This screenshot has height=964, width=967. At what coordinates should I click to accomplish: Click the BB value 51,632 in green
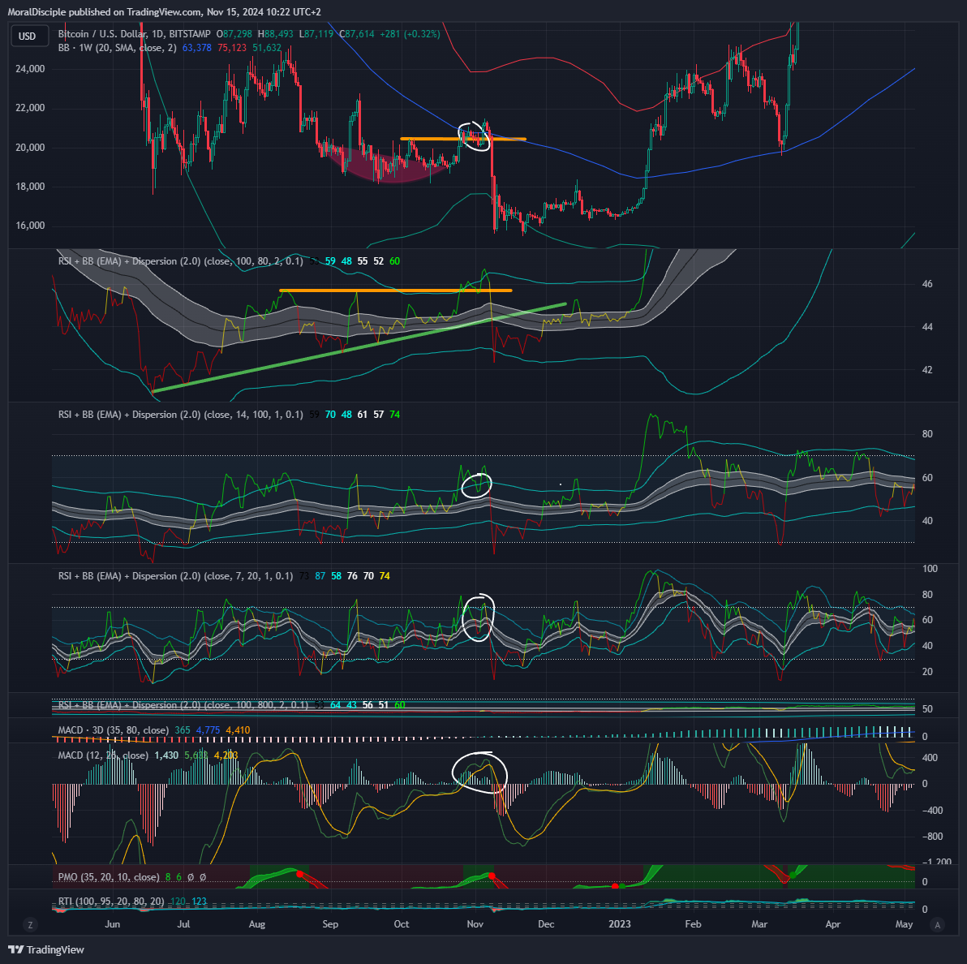(x=266, y=48)
